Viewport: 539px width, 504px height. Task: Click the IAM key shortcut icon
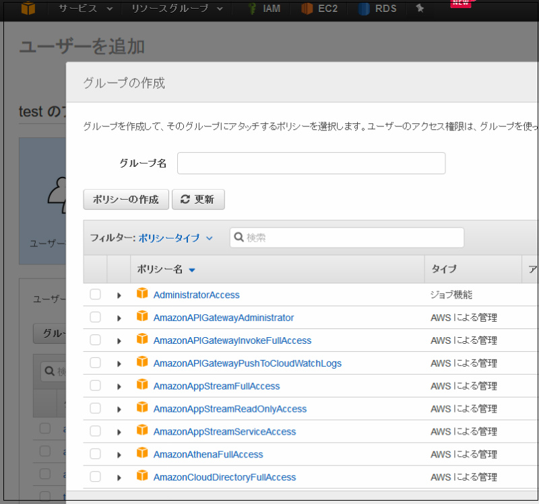(252, 9)
